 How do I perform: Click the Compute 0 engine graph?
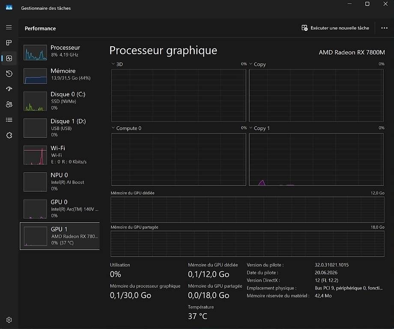pyautogui.click(x=179, y=159)
